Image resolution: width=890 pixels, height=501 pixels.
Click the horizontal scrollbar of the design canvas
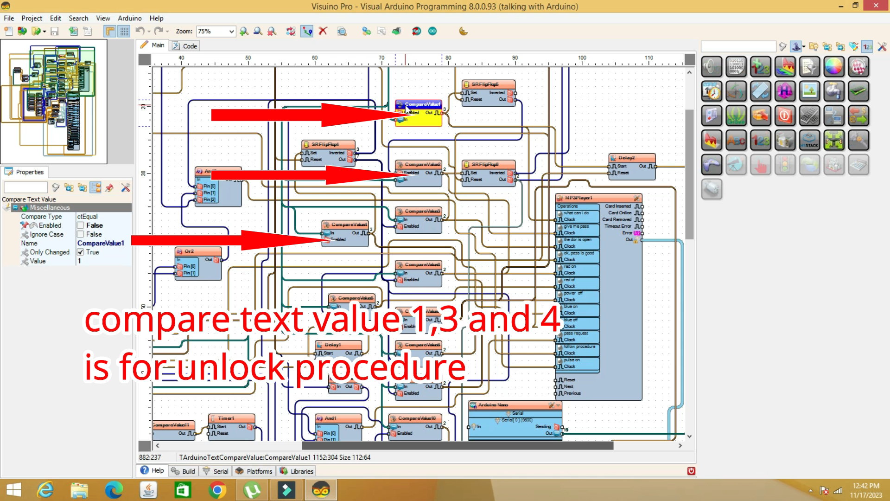458,445
